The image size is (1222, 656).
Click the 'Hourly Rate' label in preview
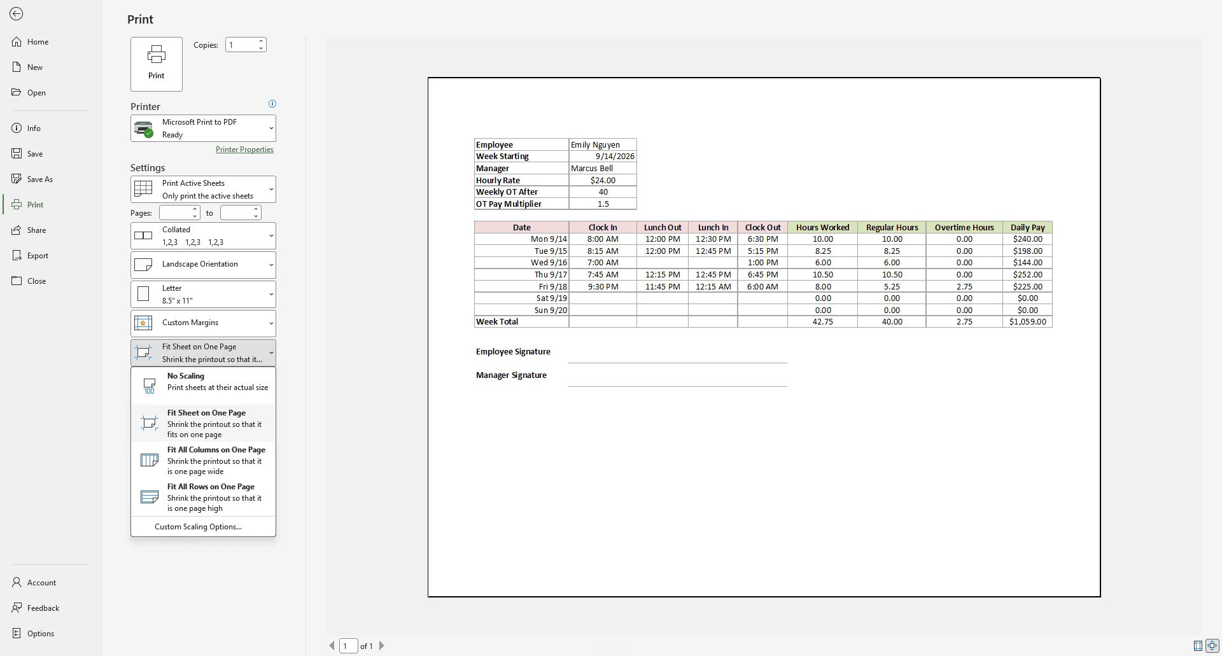498,181
